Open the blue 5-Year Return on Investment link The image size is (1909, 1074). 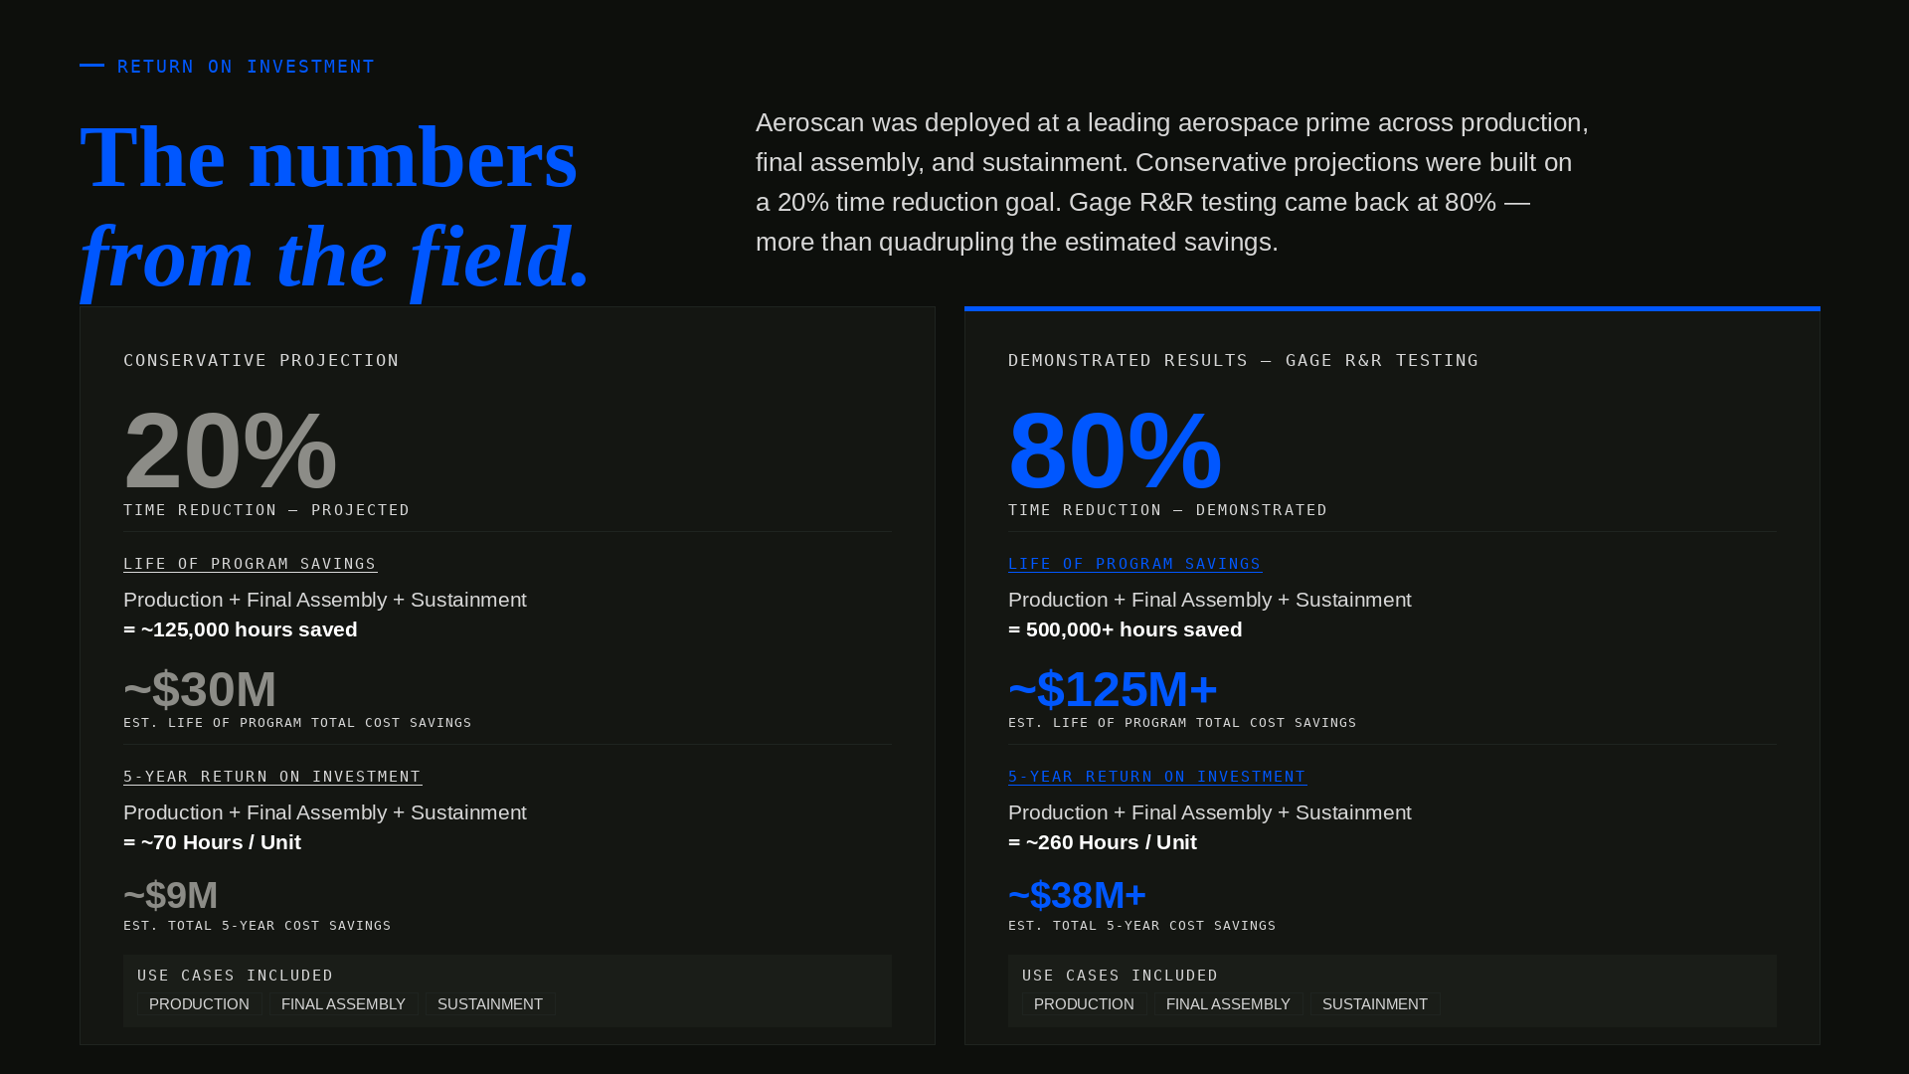coord(1156,777)
